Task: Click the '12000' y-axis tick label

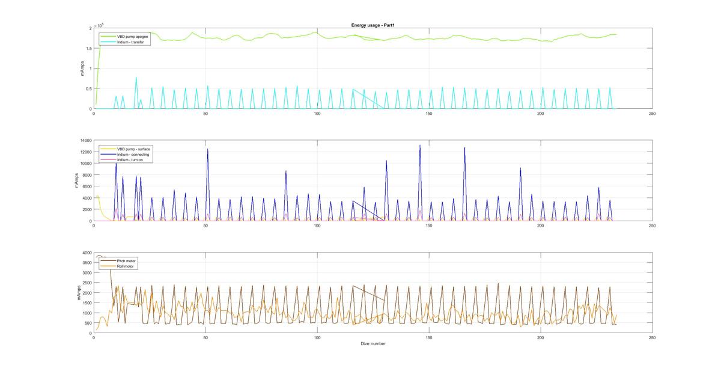Action: 85,152
